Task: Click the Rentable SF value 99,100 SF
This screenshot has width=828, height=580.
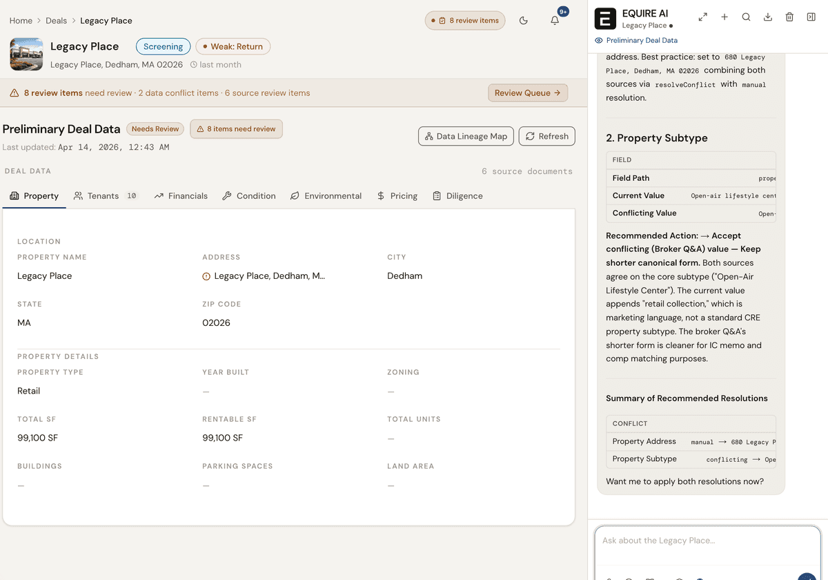Action: [223, 438]
